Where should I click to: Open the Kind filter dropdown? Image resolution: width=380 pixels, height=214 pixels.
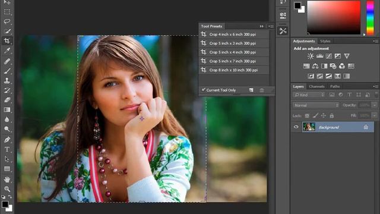309,95
